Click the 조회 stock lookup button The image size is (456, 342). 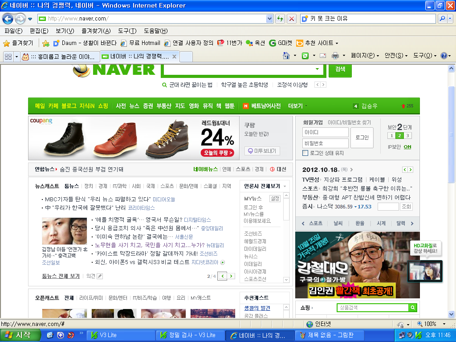pos(406,207)
